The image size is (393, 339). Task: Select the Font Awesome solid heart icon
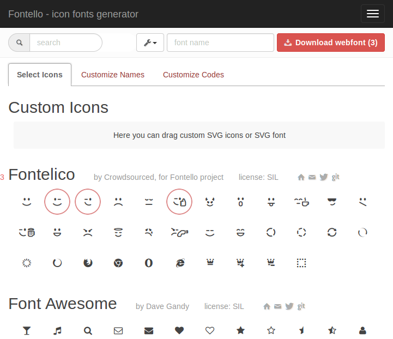click(x=179, y=330)
